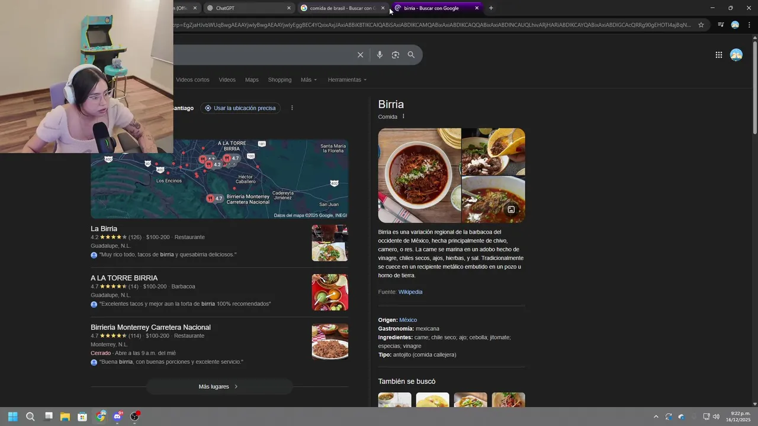
Task: Open Birrieria Monterrey food thumbnail
Action: 330,341
